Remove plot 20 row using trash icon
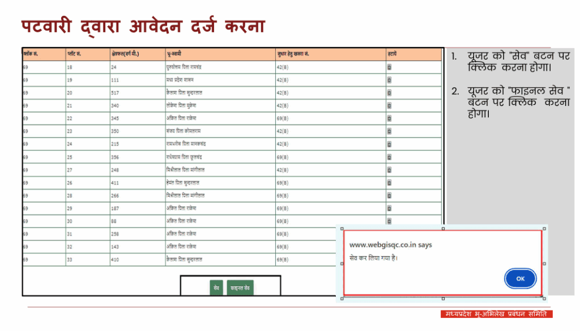This screenshot has height=331, width=580. click(x=389, y=92)
